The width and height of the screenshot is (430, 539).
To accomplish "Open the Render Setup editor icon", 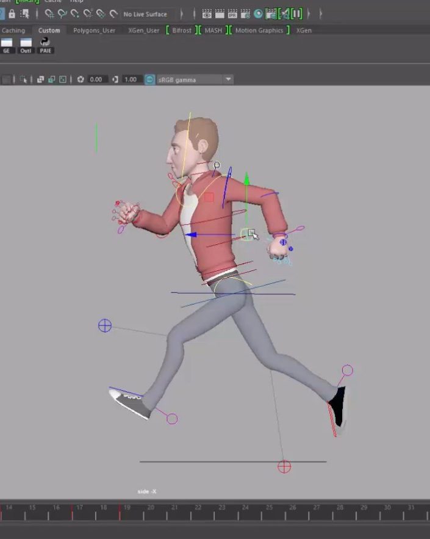I will 271,14.
